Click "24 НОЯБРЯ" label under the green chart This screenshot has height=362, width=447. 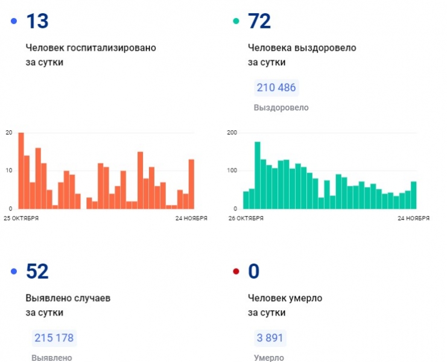tap(413, 218)
